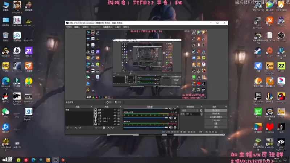Open the 视图(V) menu

pos(86,27)
